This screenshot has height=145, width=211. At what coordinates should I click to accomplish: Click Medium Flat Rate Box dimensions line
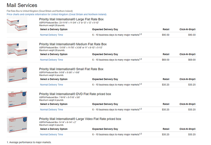[x=71, y=47]
